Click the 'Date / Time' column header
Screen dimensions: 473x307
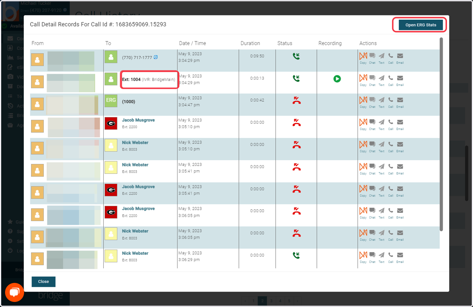click(x=192, y=43)
